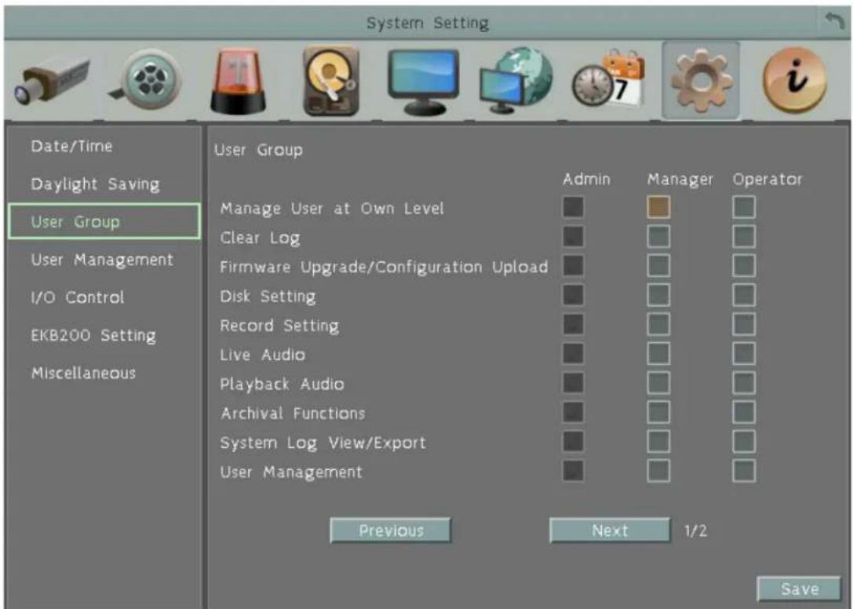Select User Group in the sidebar

point(104,221)
